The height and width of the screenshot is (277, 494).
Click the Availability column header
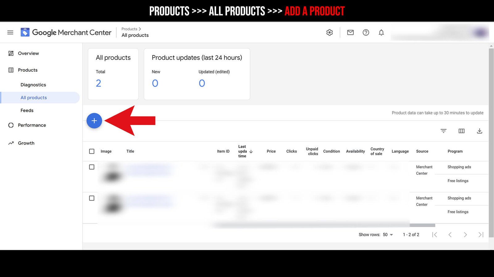click(355, 151)
